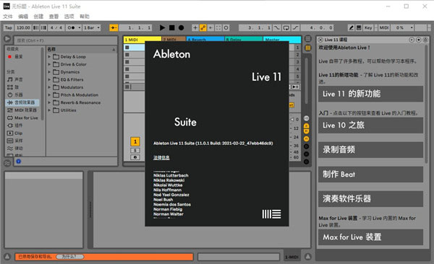
Task: Open the 创建 menu
Action: point(38,17)
